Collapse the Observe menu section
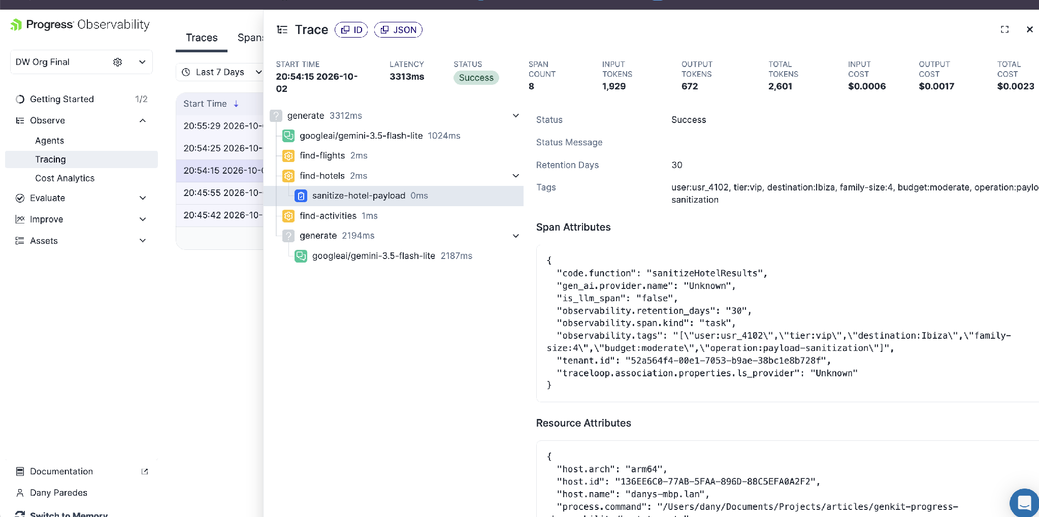 (x=143, y=120)
